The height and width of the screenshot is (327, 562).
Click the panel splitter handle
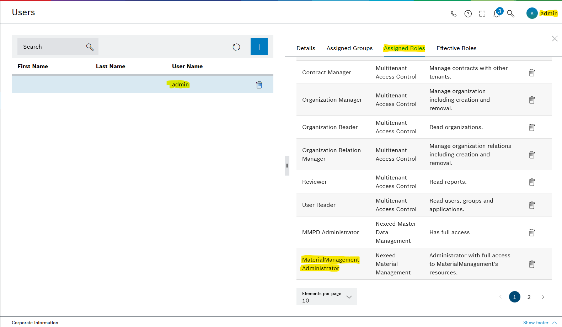coord(287,166)
